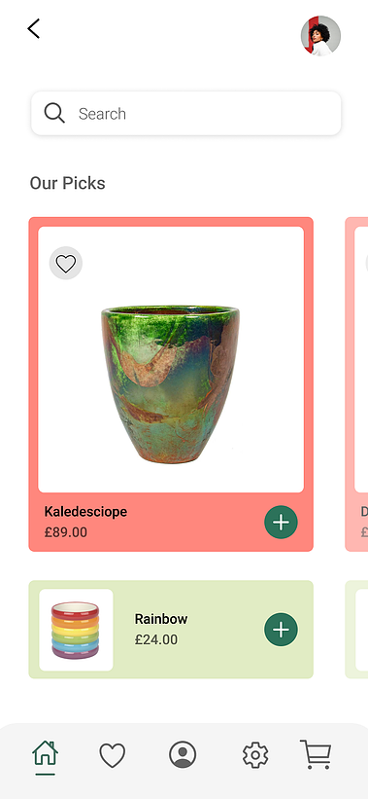
Task: Select the Rainbow product name
Action: pyautogui.click(x=161, y=619)
